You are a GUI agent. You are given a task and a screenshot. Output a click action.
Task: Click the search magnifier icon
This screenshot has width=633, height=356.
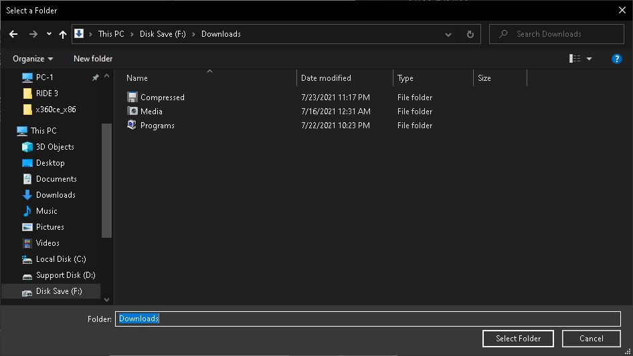pyautogui.click(x=503, y=34)
